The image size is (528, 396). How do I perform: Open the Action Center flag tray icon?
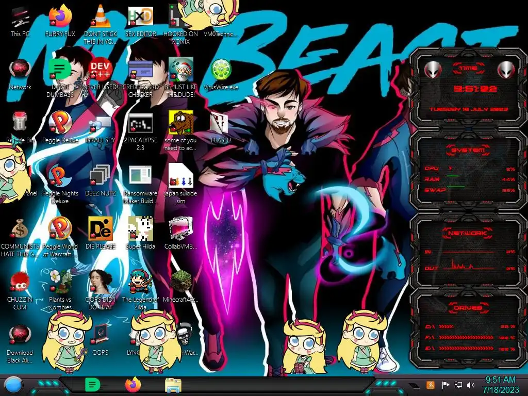445,385
